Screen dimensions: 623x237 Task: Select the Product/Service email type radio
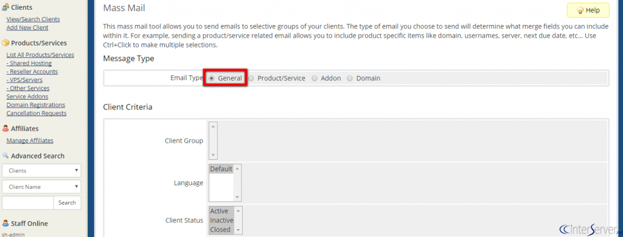(x=251, y=78)
